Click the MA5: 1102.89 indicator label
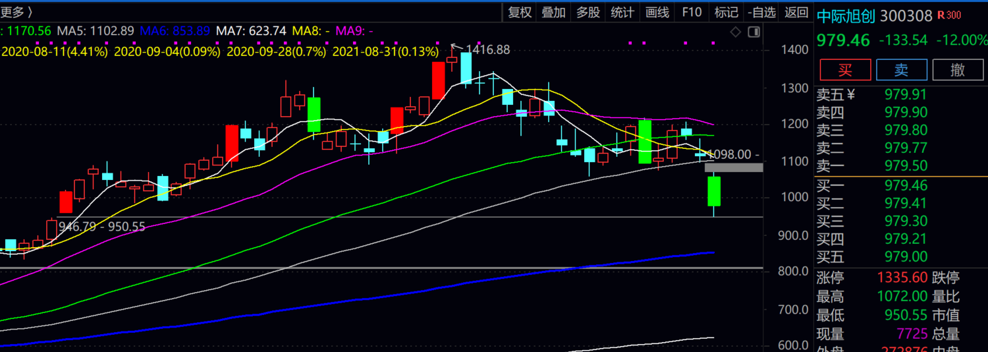Screen dimensions: 988x352 [x=96, y=30]
